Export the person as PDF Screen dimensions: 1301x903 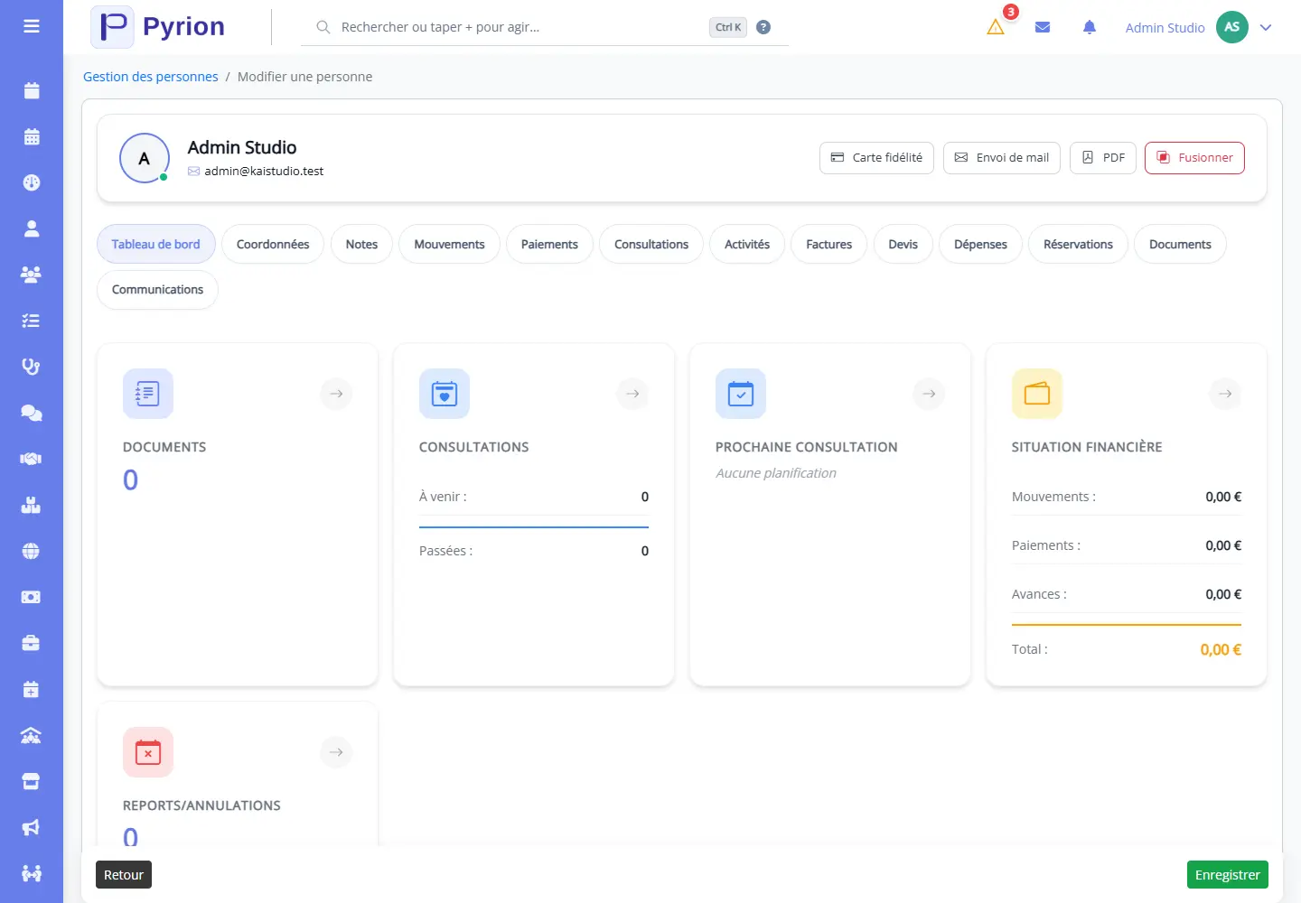tap(1103, 157)
